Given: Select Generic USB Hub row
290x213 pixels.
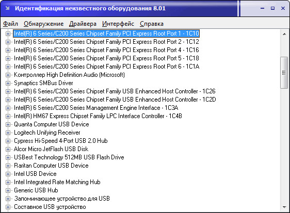Looking at the screenshot, I should 36,190.
